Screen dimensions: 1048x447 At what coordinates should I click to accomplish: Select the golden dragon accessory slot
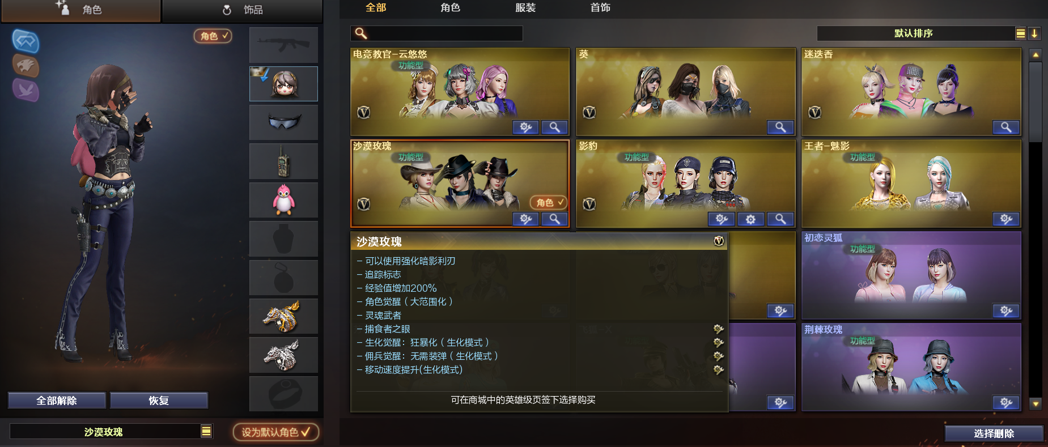283,316
